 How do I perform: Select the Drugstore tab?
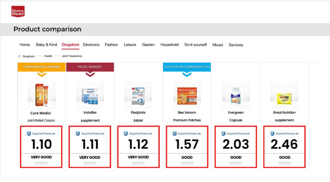pyautogui.click(x=70, y=45)
